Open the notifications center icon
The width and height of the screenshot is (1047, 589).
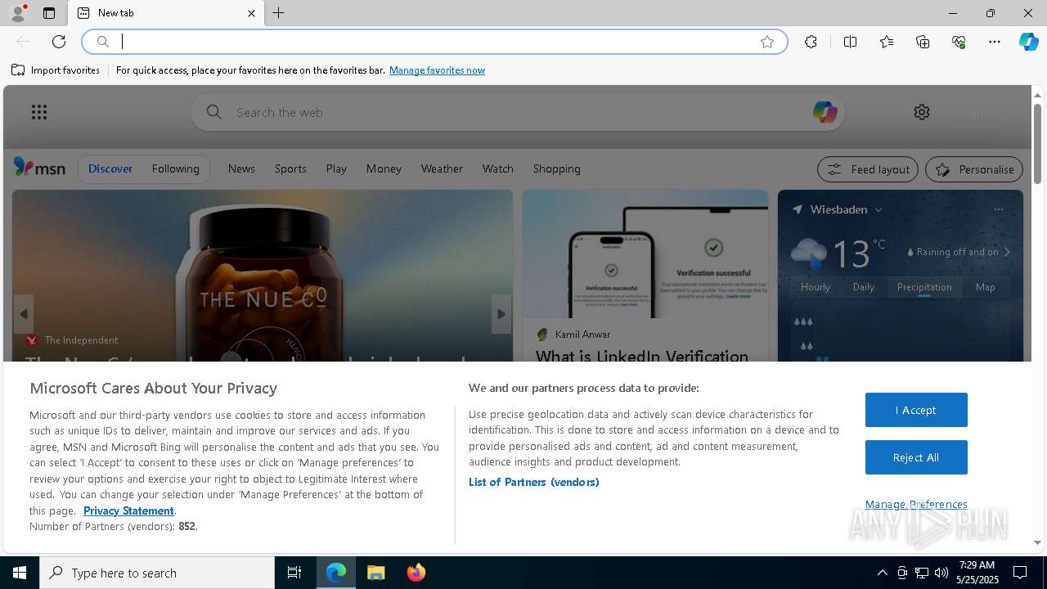1020,573
